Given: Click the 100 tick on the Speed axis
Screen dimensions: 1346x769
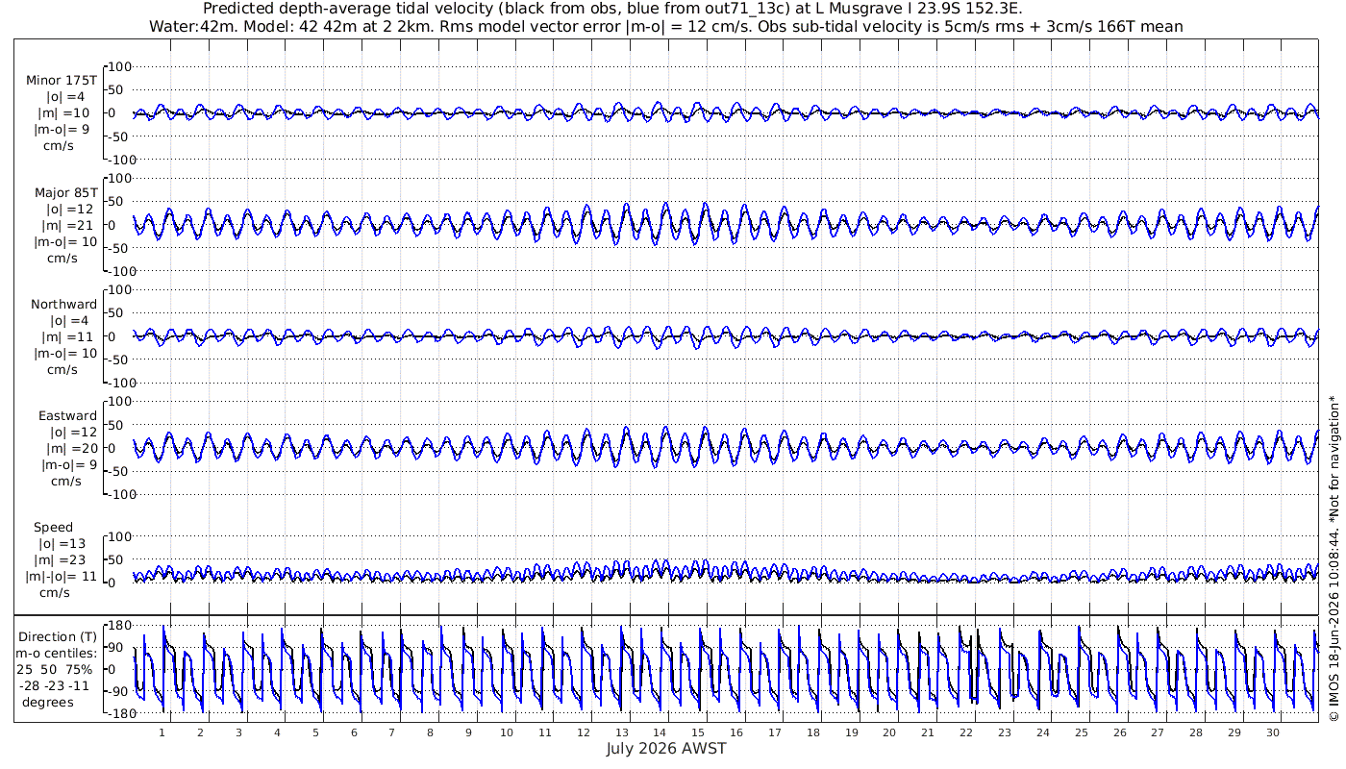Looking at the screenshot, I should 116,535.
